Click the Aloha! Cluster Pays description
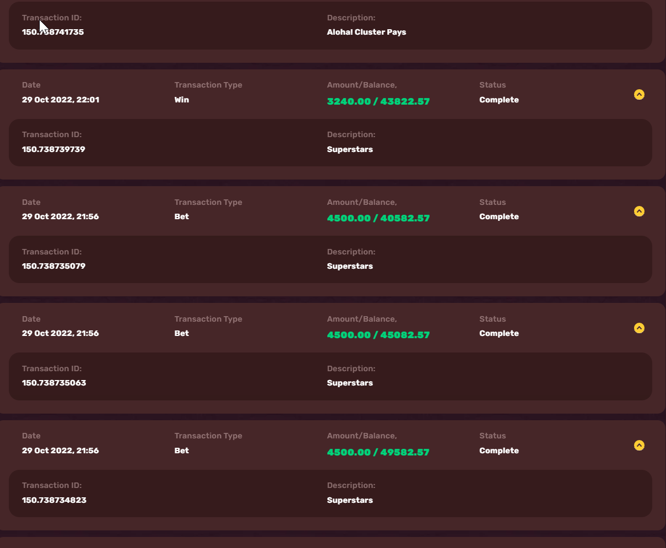Screen dimensions: 666x548 point(366,32)
